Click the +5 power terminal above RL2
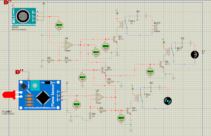 133,88
